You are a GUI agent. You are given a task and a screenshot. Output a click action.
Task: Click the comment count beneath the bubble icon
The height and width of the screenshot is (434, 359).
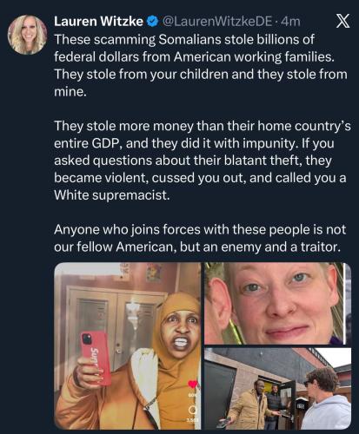(192, 419)
